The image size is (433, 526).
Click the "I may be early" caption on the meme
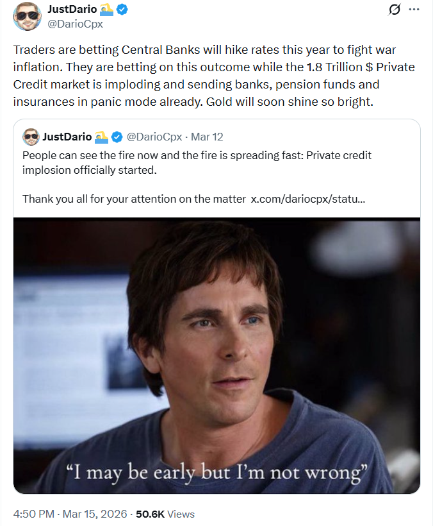coord(216,473)
